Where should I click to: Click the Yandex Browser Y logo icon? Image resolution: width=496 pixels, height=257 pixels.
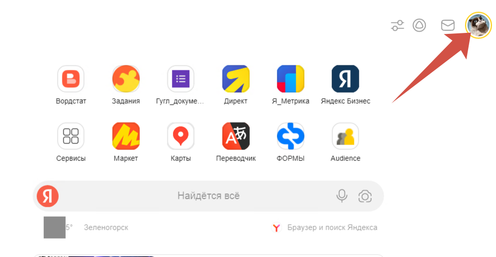click(x=277, y=228)
